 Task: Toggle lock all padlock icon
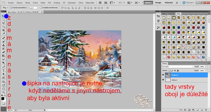point(178,70)
